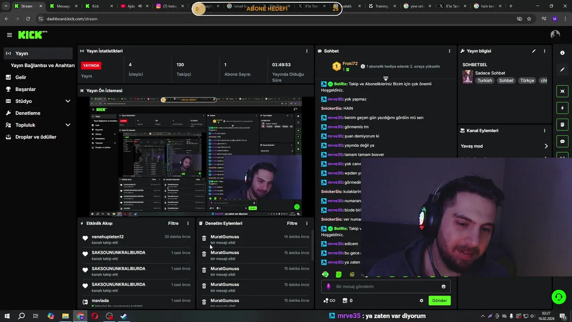
Task: Toggle the chat bubble widget in right rail
Action: (562, 141)
